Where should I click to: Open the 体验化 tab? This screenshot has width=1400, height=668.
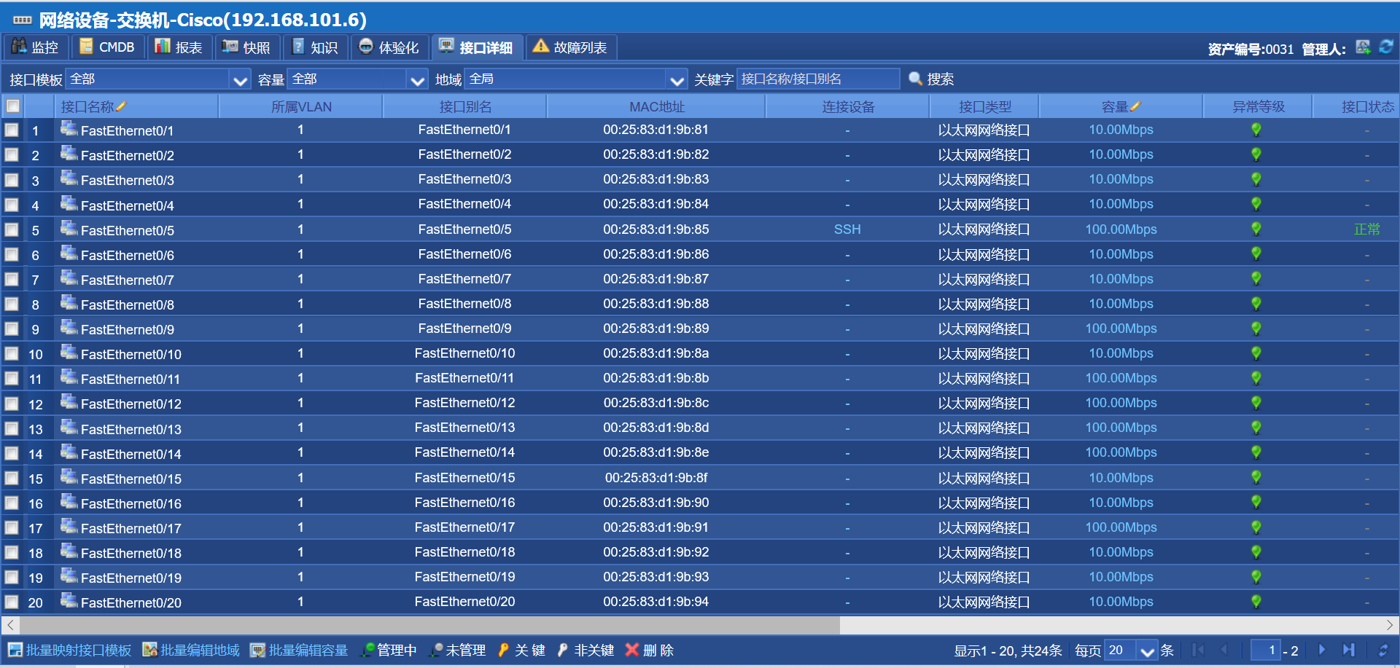[x=389, y=47]
